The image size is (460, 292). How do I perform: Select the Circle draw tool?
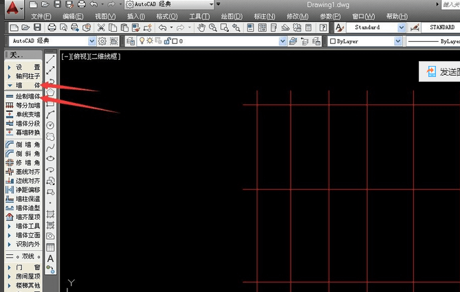click(50, 126)
